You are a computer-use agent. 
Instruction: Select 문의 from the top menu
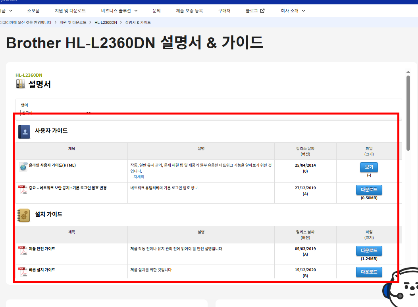(157, 11)
